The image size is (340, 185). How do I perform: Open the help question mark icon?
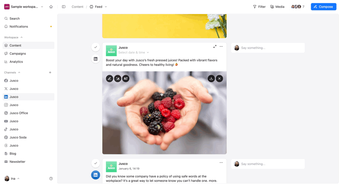click(x=51, y=179)
